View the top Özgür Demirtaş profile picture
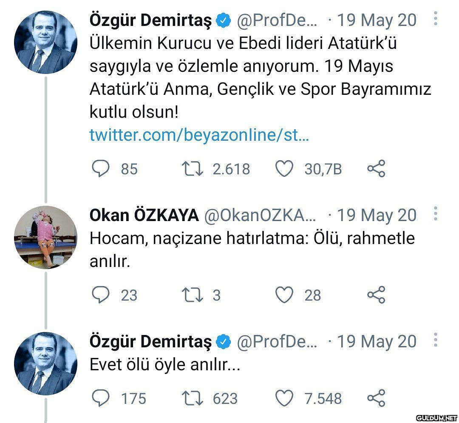This screenshot has width=459, height=423. 45,43
